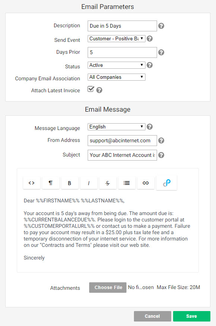Toggle italic formatting in message editor
Viewport: 216px width, 326px height.
point(89,183)
